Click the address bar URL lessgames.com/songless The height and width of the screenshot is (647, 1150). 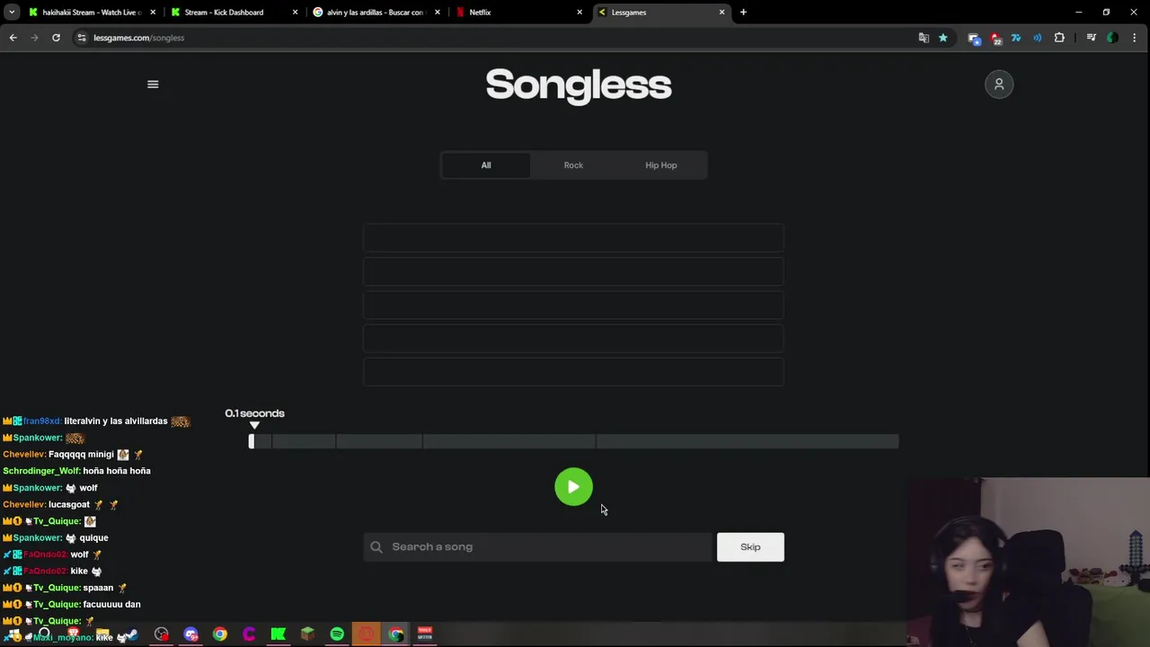tap(138, 38)
